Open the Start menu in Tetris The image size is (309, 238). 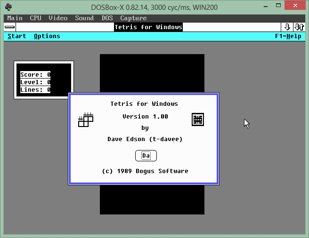17,36
